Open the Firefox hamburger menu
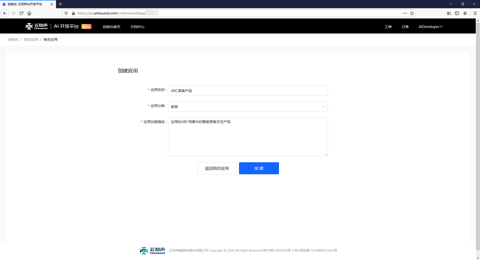Viewport: 480px width, 260px height. pyautogui.click(x=475, y=13)
